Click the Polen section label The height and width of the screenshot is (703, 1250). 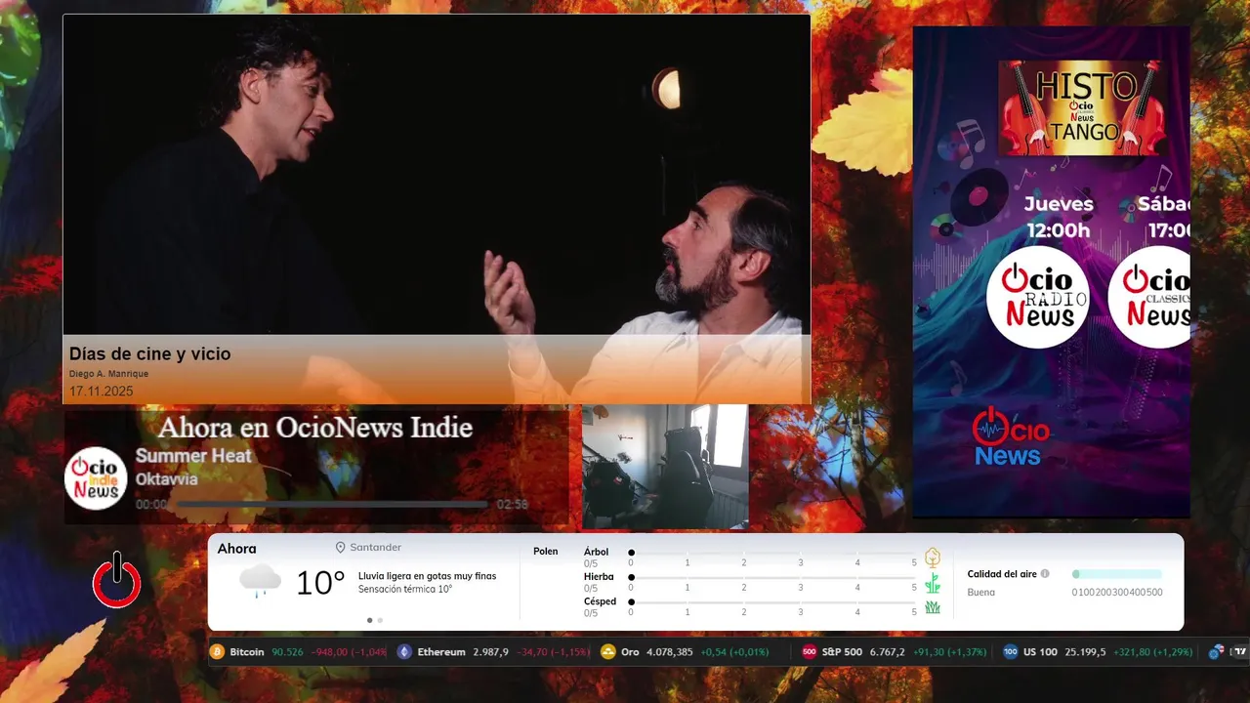[546, 552]
